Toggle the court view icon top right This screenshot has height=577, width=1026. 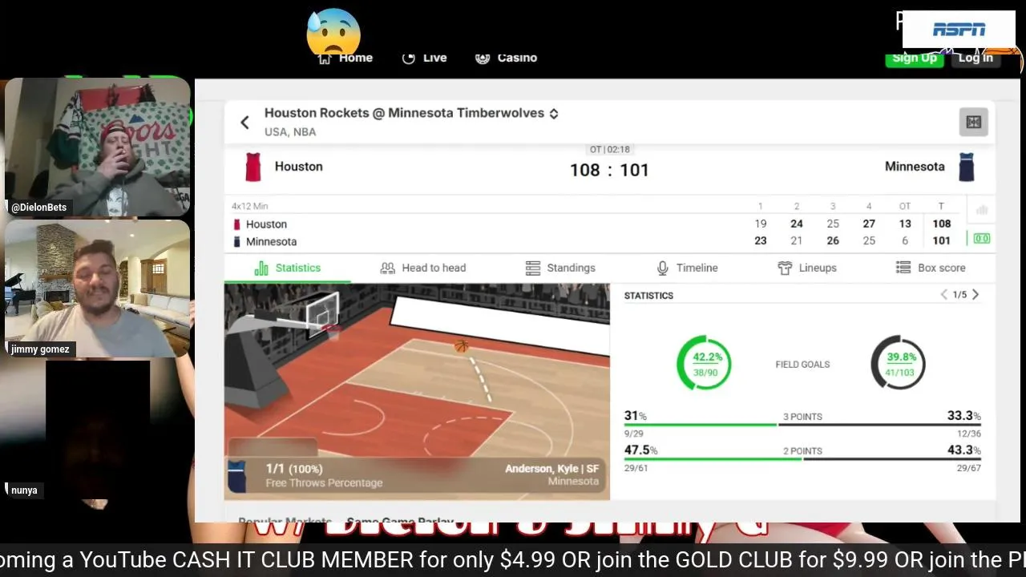973,122
